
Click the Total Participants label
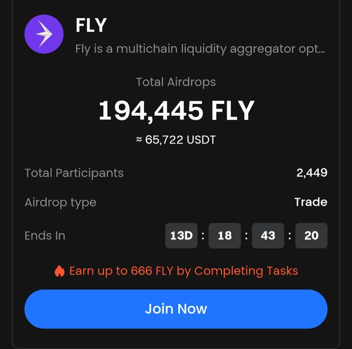coord(74,173)
